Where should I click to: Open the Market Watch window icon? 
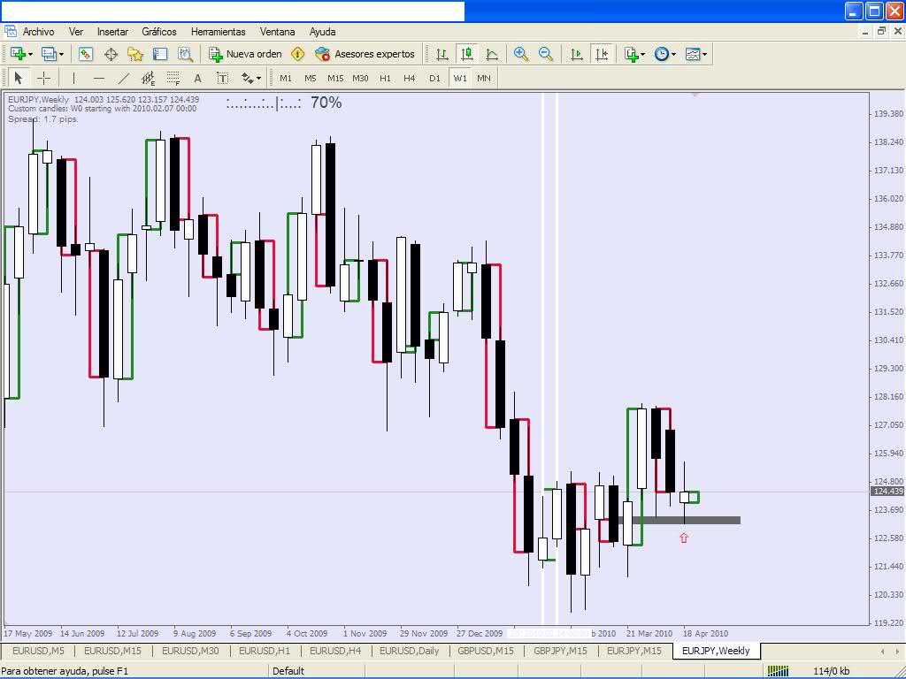[86, 54]
